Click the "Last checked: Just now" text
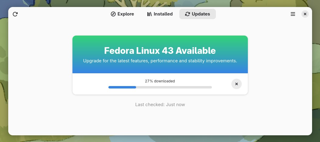Viewport: 320px width, 142px height. point(160,105)
